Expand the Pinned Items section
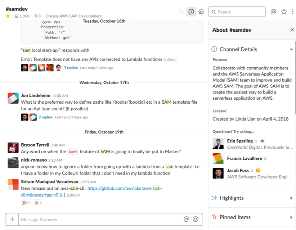The width and height of the screenshot is (296, 230). pyautogui.click(x=291, y=217)
